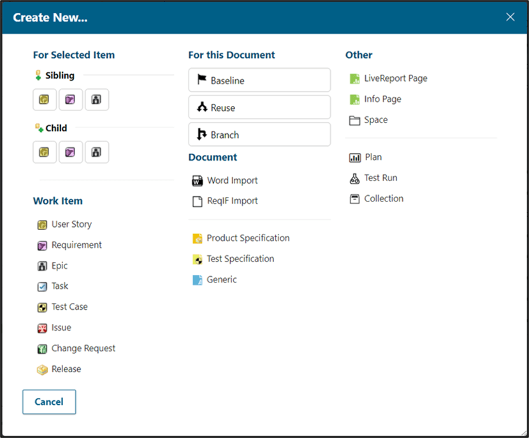Create a new Product Specification document
This screenshot has height=438, width=529.
(x=247, y=238)
